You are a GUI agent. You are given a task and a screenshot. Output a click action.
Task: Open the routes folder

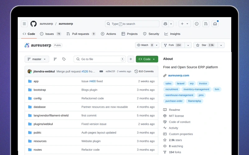pos(38,150)
